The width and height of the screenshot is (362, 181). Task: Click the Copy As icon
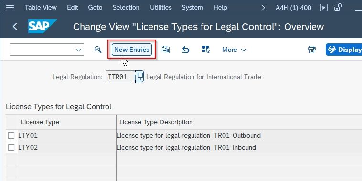(166, 50)
